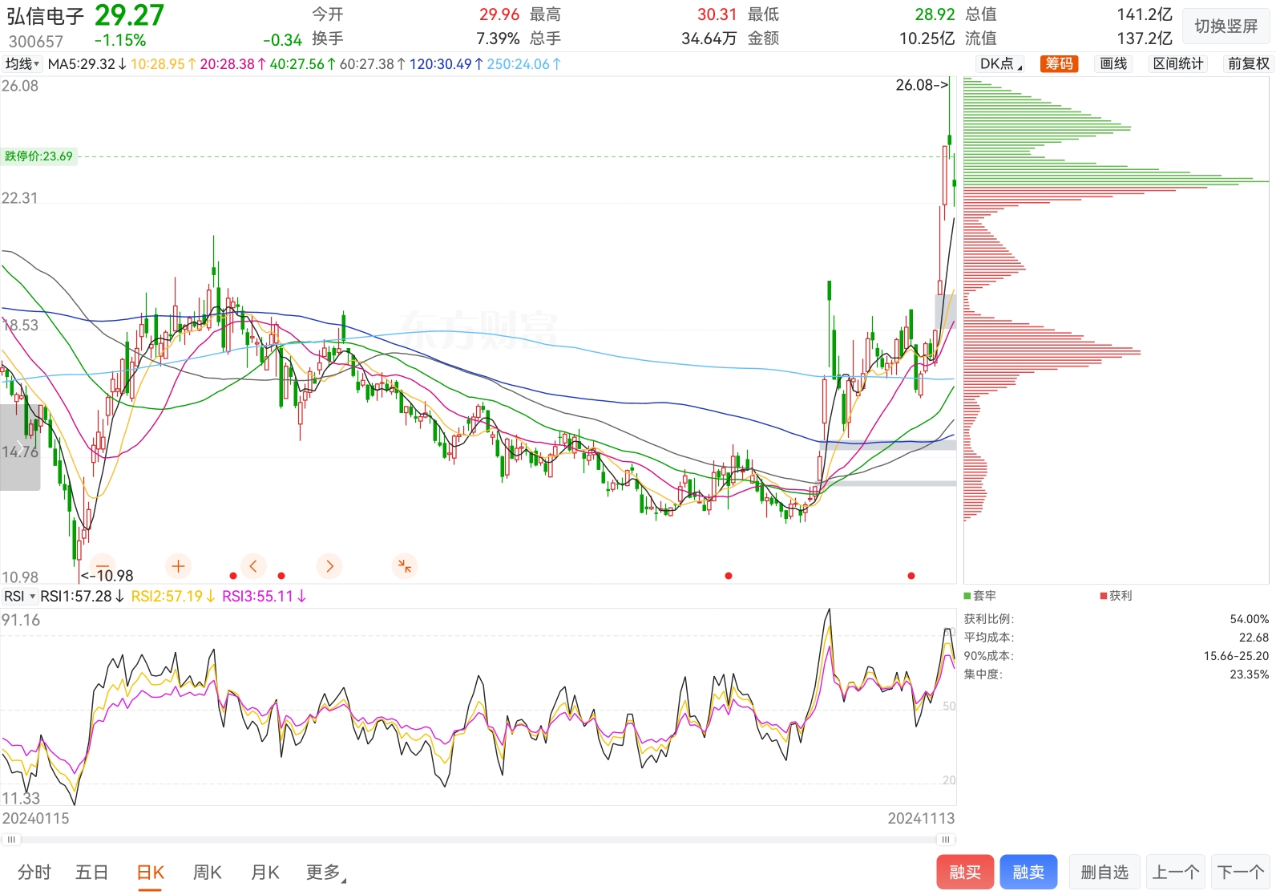The width and height of the screenshot is (1276, 895).
Task: Click the right handle of timeline range slider
Action: pos(946,839)
